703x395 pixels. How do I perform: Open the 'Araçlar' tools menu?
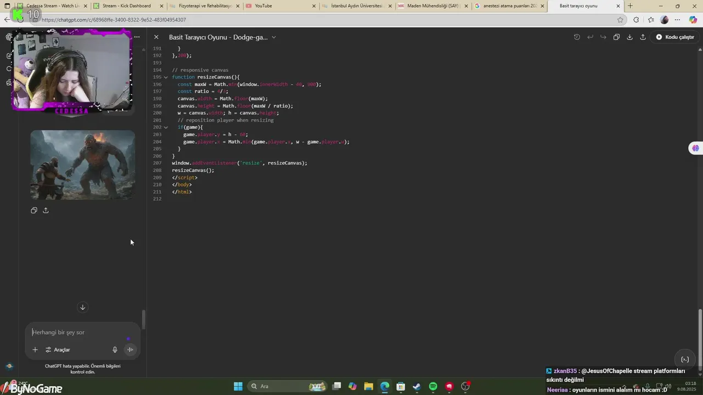pyautogui.click(x=58, y=349)
